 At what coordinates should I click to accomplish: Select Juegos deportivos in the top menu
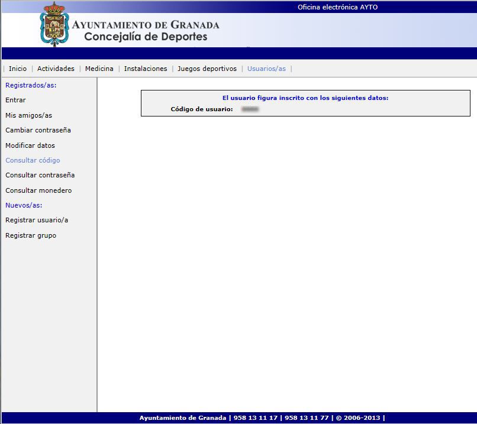click(x=207, y=69)
